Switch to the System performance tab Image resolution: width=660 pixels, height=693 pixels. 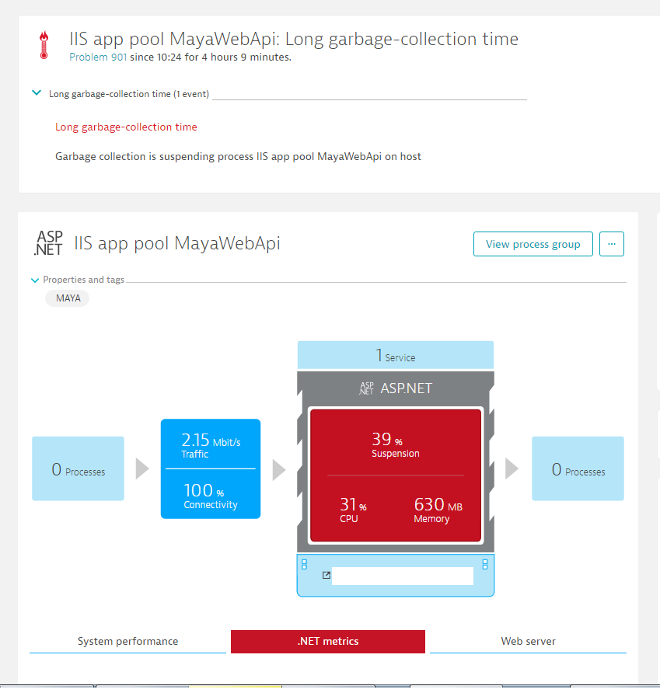tap(127, 642)
